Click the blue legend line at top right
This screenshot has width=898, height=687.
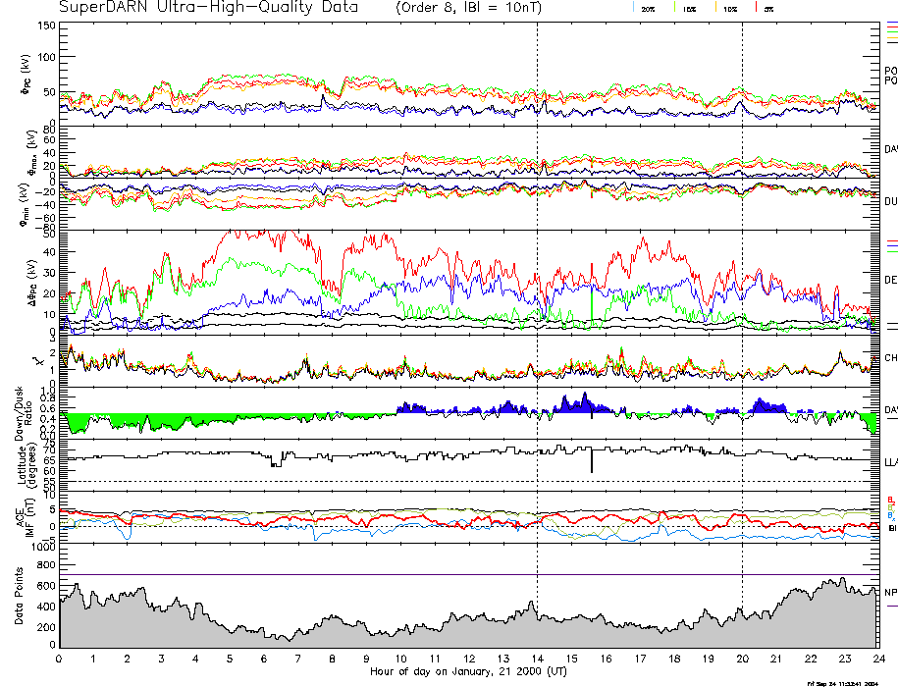pos(891,23)
